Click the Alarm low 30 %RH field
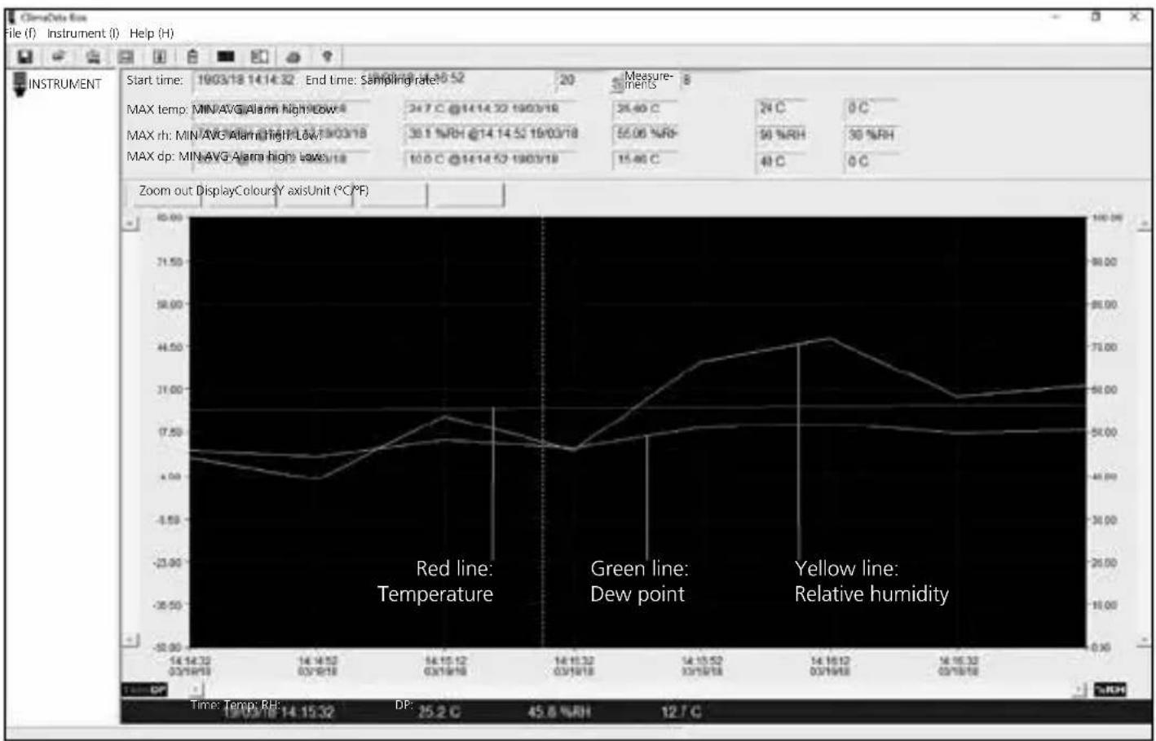Viewport: 1156px width, 741px height. 873,135
